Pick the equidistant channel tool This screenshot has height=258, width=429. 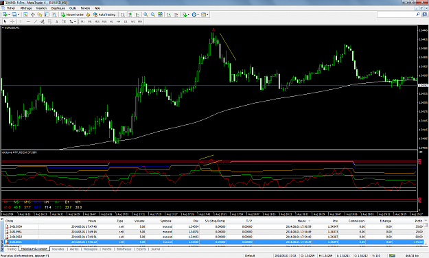click(43, 21)
